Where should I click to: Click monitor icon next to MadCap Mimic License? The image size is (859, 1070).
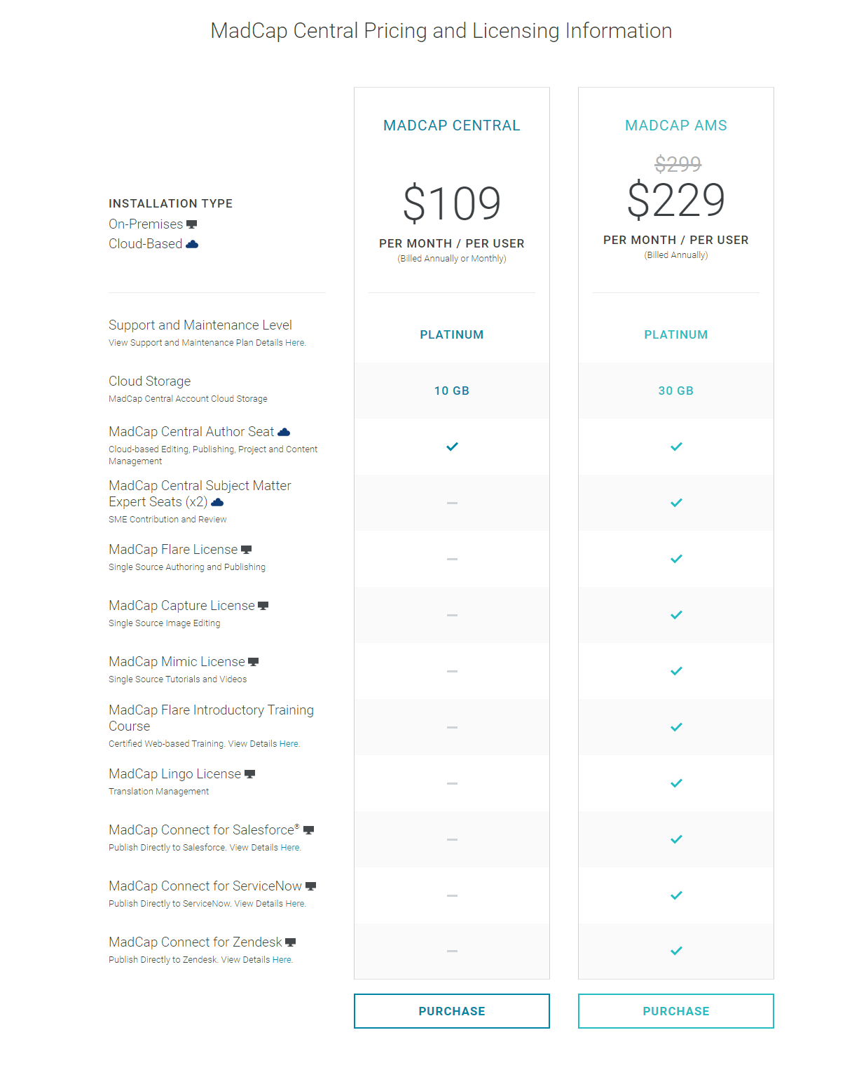(x=254, y=662)
